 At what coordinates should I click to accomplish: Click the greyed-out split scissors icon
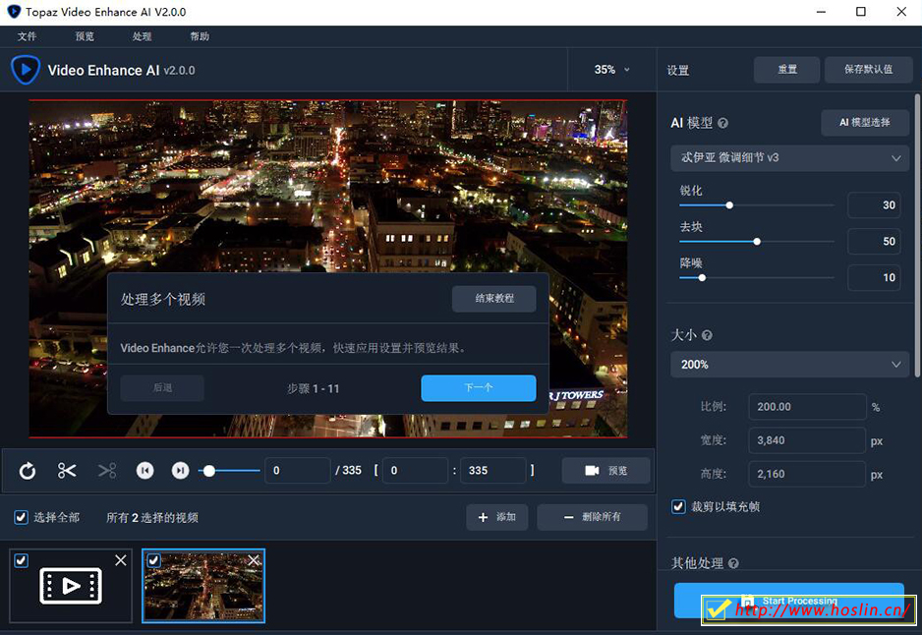click(107, 471)
